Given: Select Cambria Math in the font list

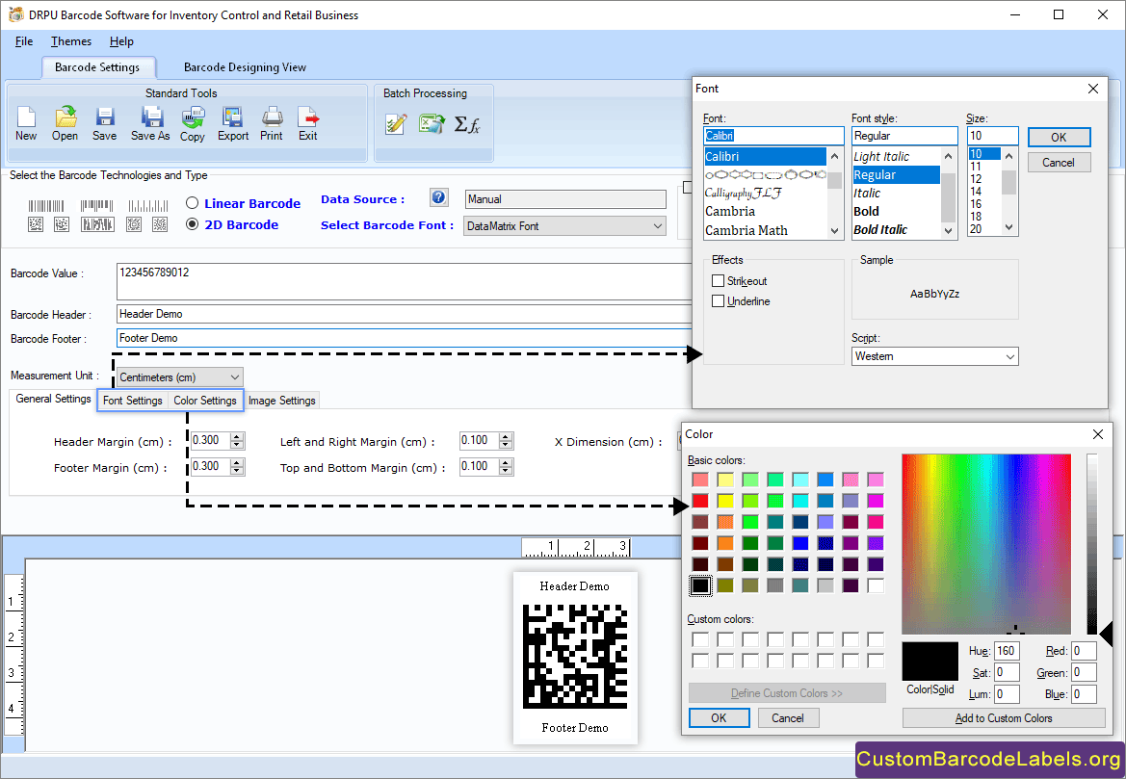Looking at the screenshot, I should [x=746, y=230].
